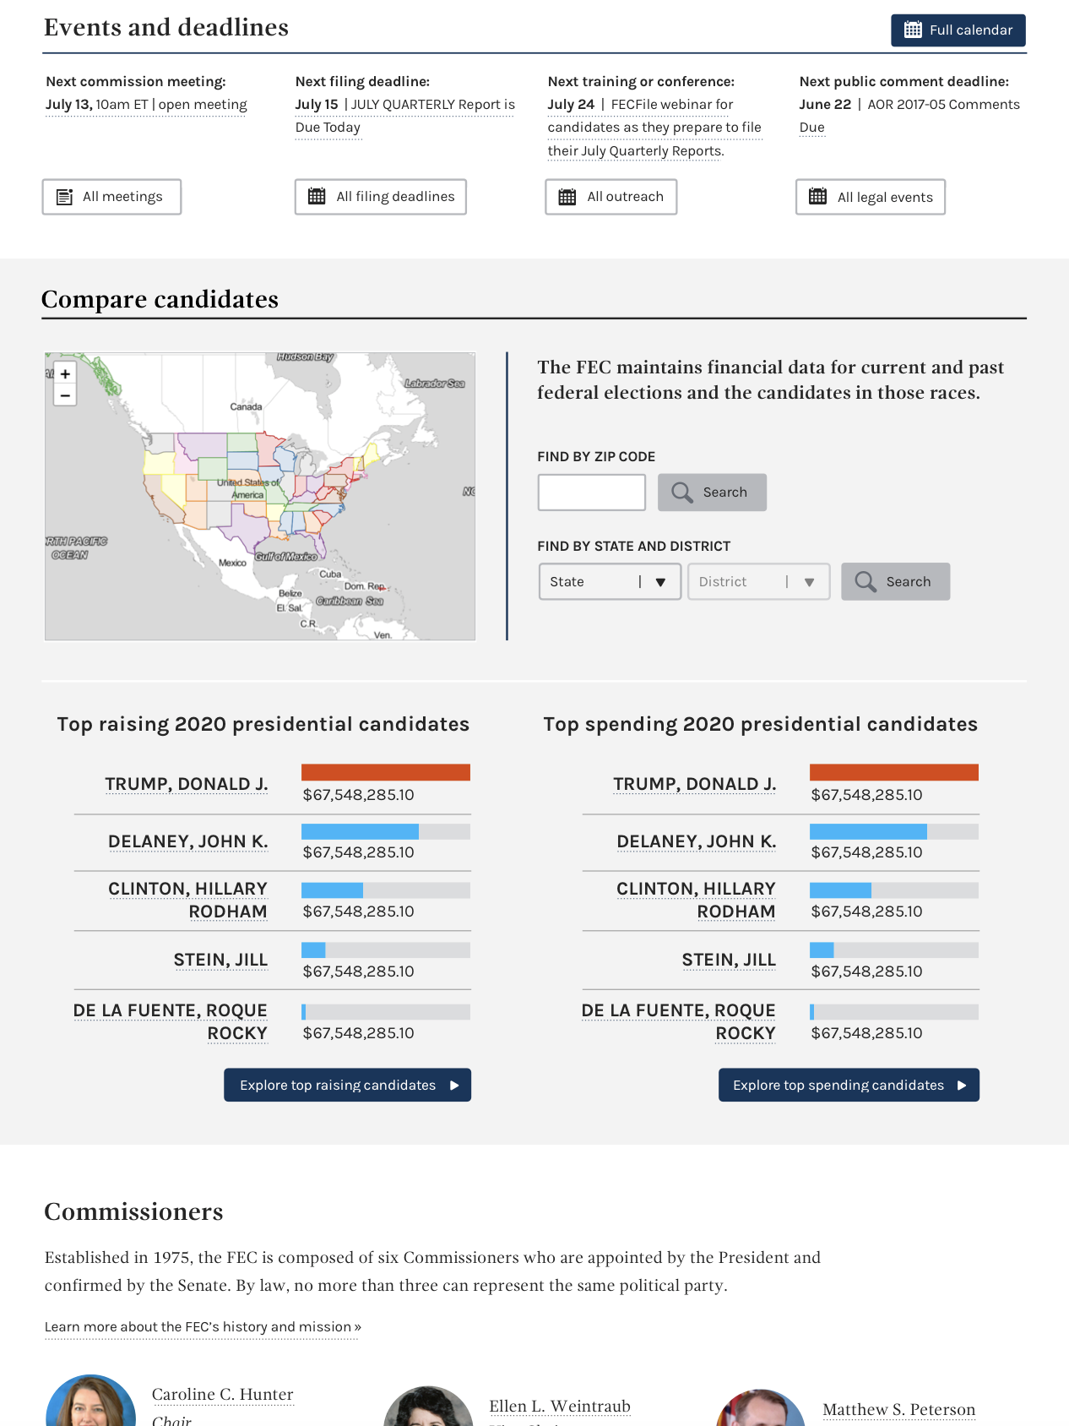
Task: Click the calendar icon beside All legal events
Action: point(817,196)
